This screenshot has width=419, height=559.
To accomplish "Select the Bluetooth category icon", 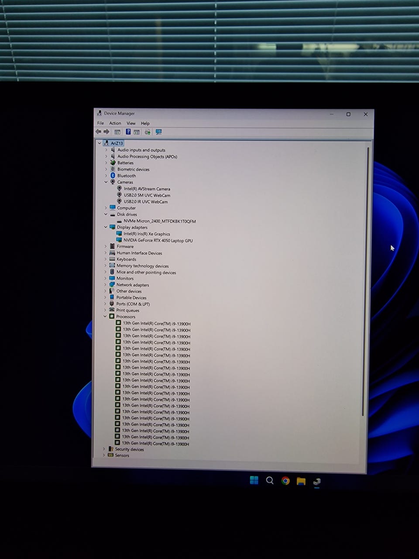I will tap(112, 176).
